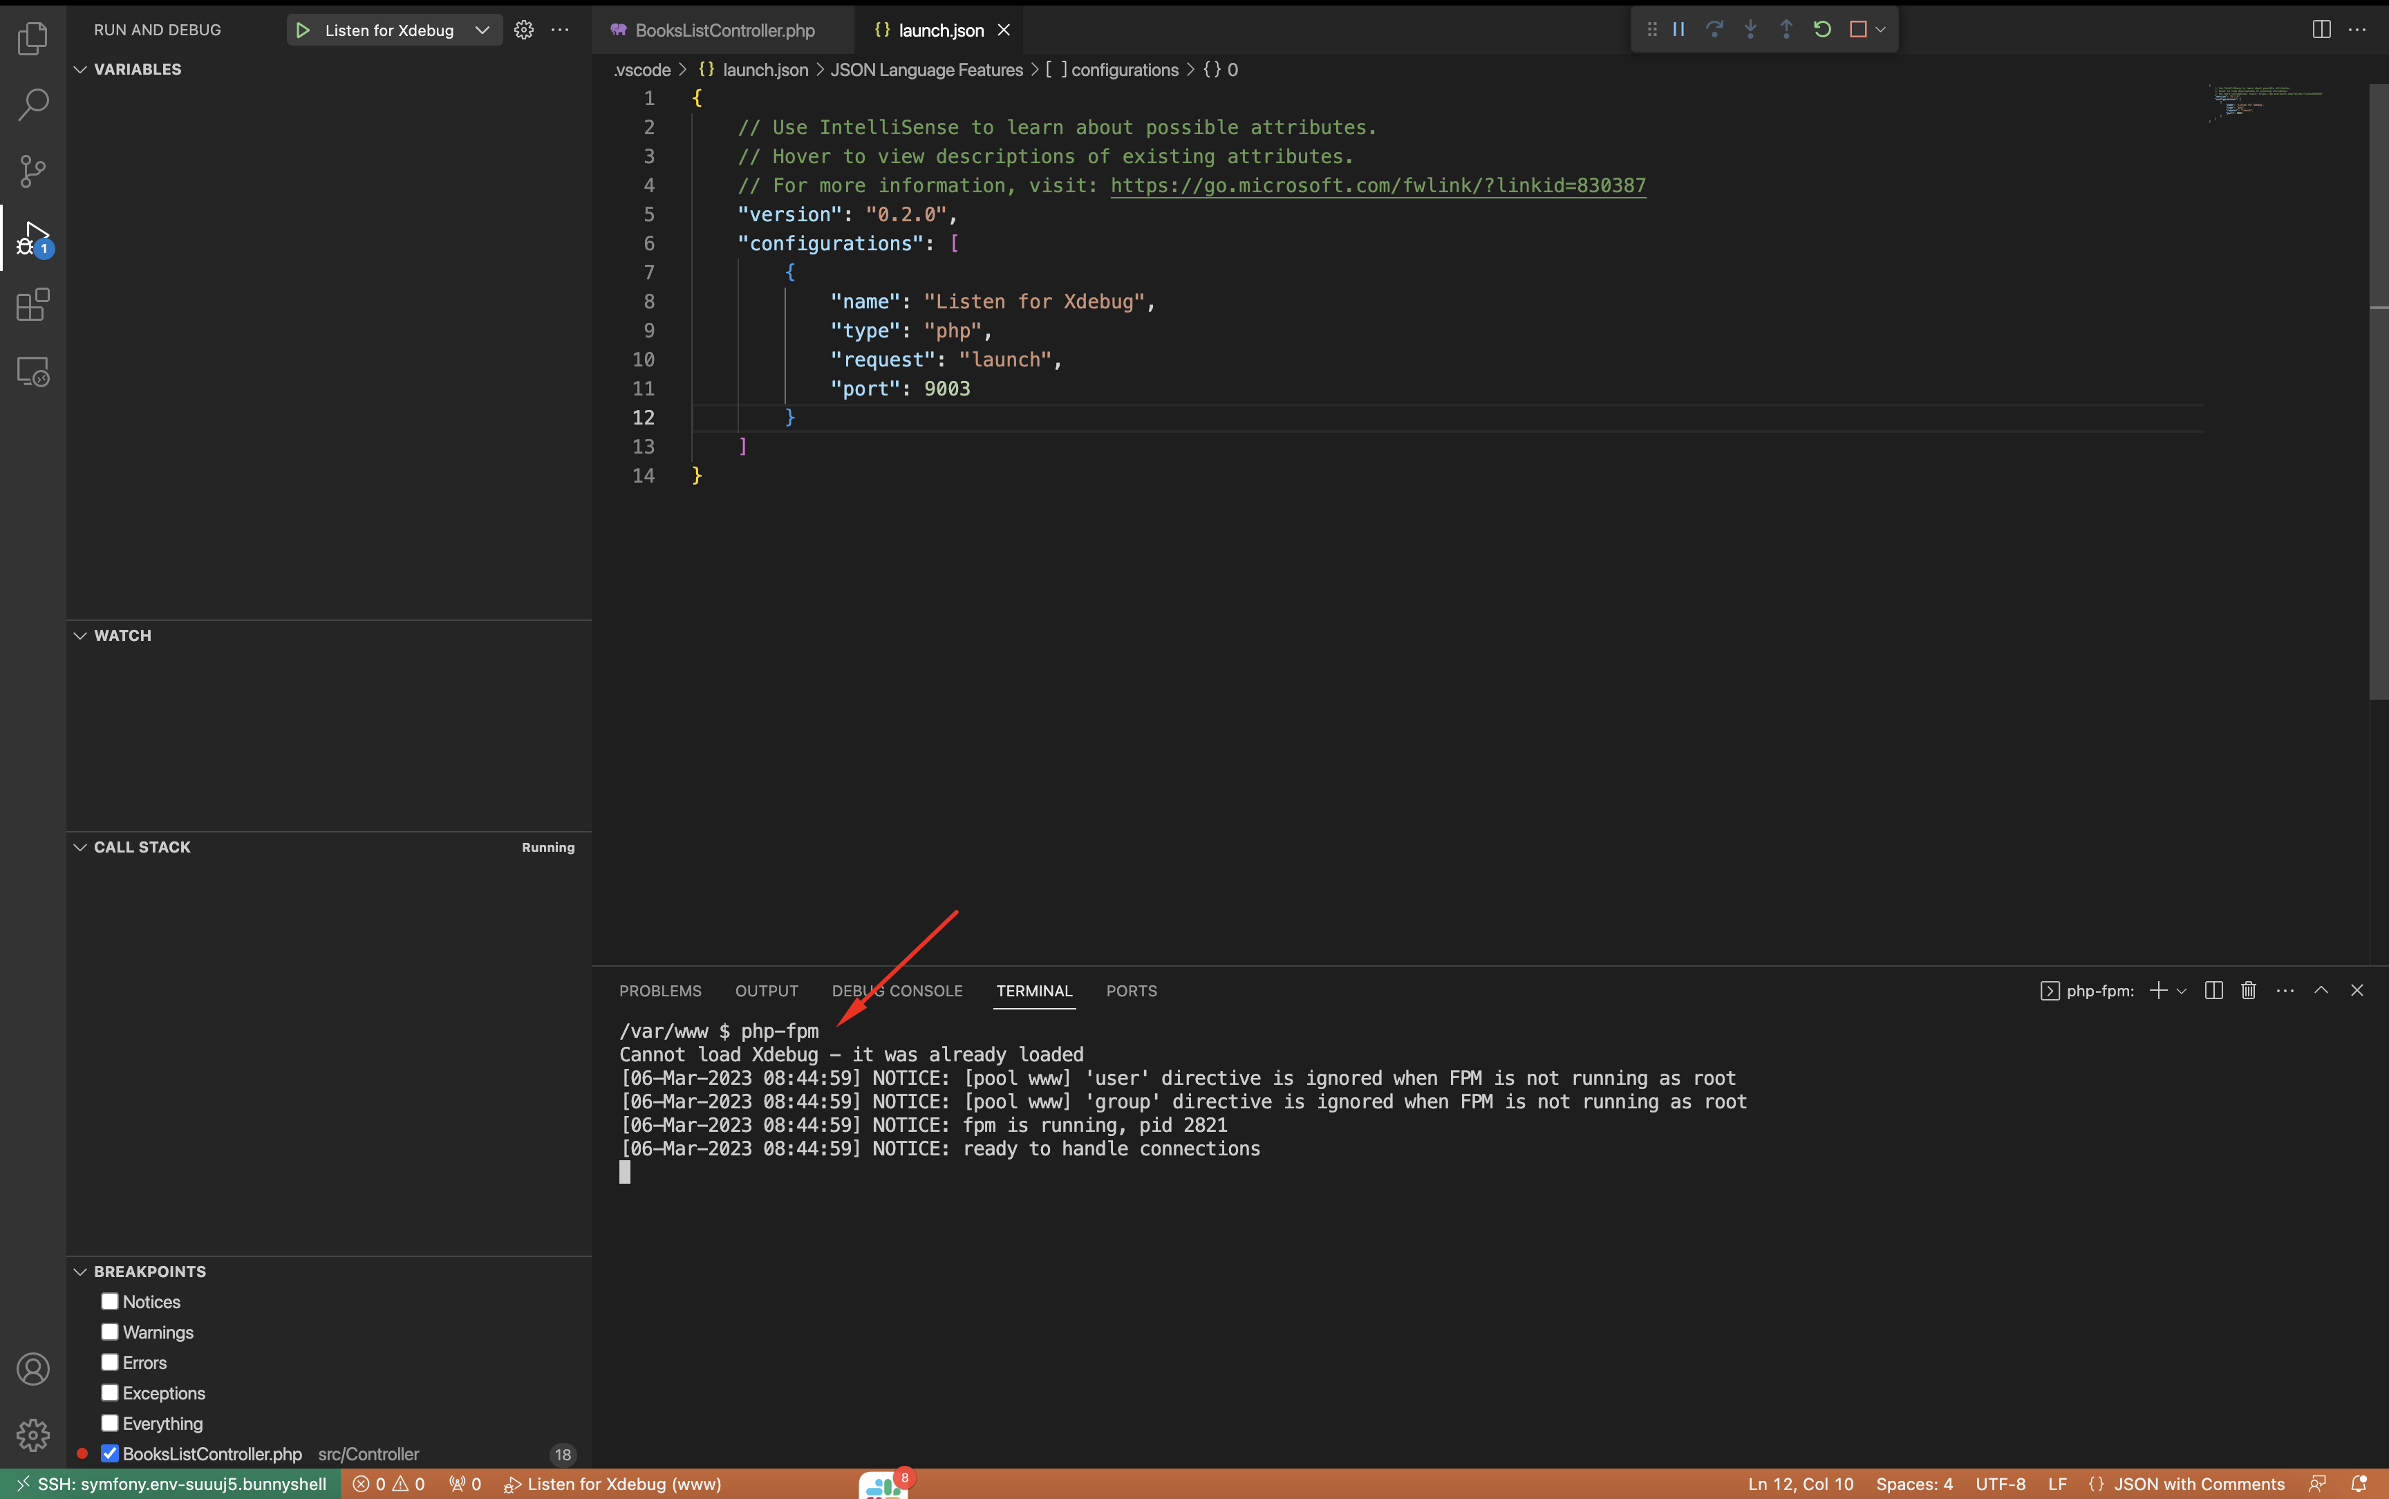Image resolution: width=2389 pixels, height=1499 pixels.
Task: Click Ln 12, Col 10 in status bar
Action: pos(1801,1484)
